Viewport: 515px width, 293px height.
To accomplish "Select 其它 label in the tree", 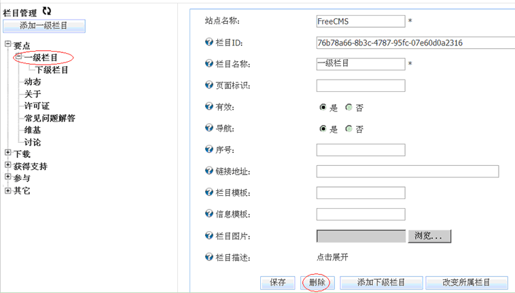I will click(22, 191).
